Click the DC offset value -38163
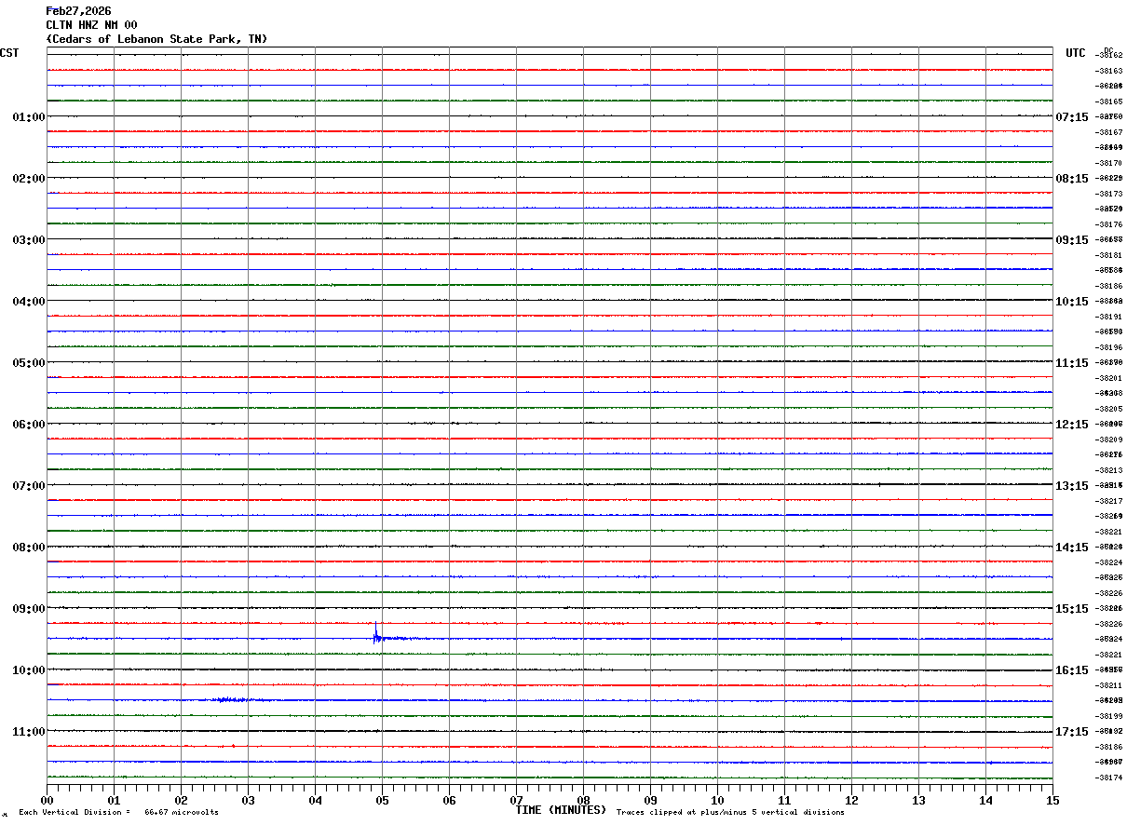This screenshot has width=1127, height=825. (x=1109, y=71)
